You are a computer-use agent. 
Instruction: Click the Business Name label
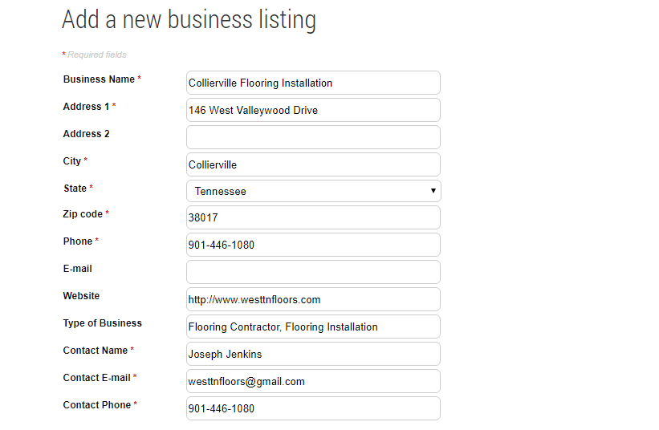(99, 79)
